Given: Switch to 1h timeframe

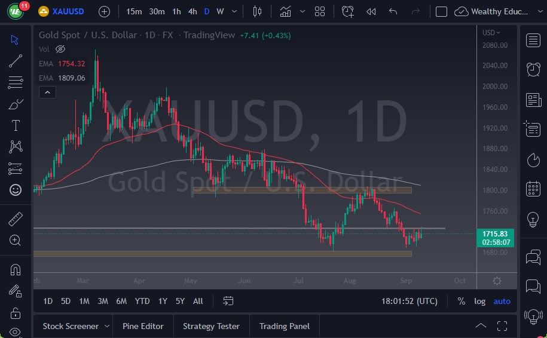Looking at the screenshot, I should 176,11.
